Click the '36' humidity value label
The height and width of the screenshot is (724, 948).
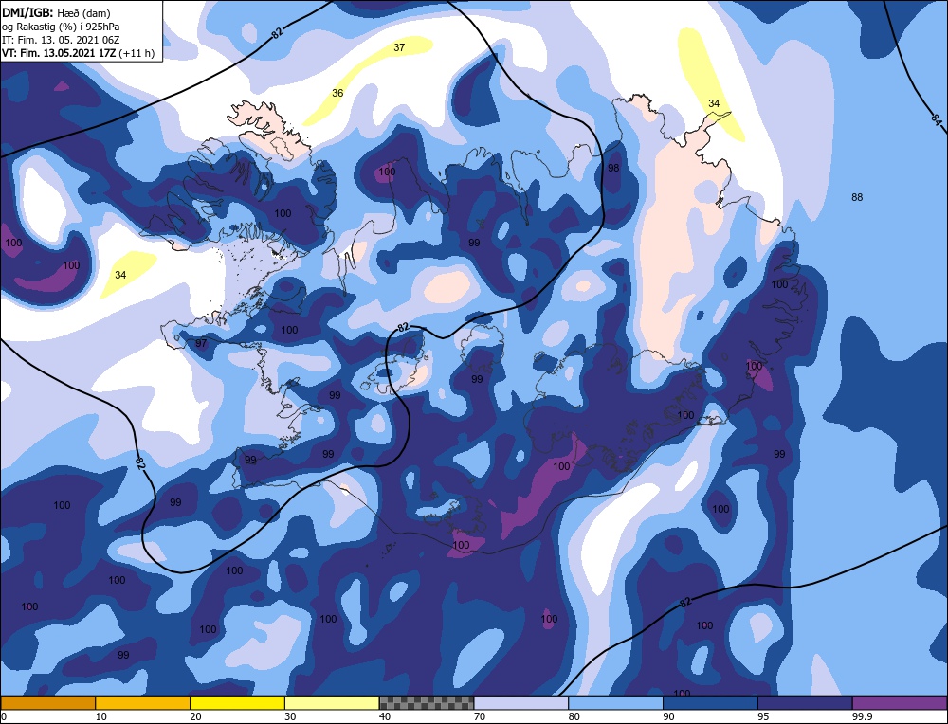click(337, 93)
